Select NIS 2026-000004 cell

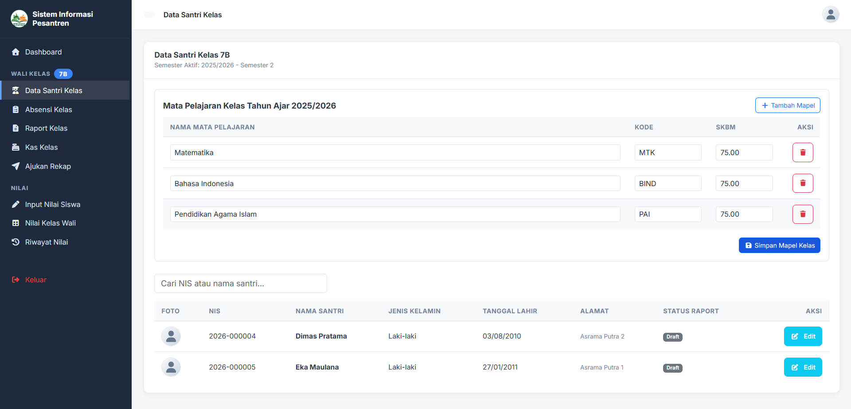[x=232, y=336]
